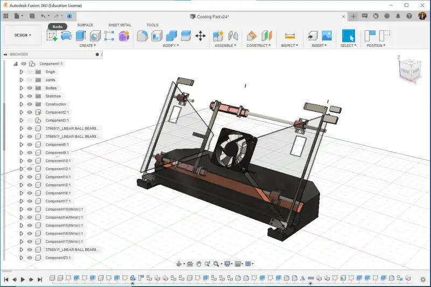Expand the Origin folder
The height and width of the screenshot is (287, 431).
(x=21, y=72)
